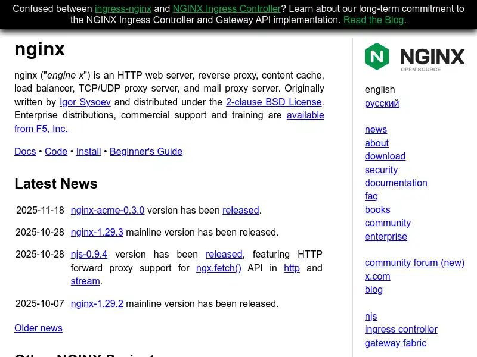
Task: Go to the security page
Action: click(381, 170)
